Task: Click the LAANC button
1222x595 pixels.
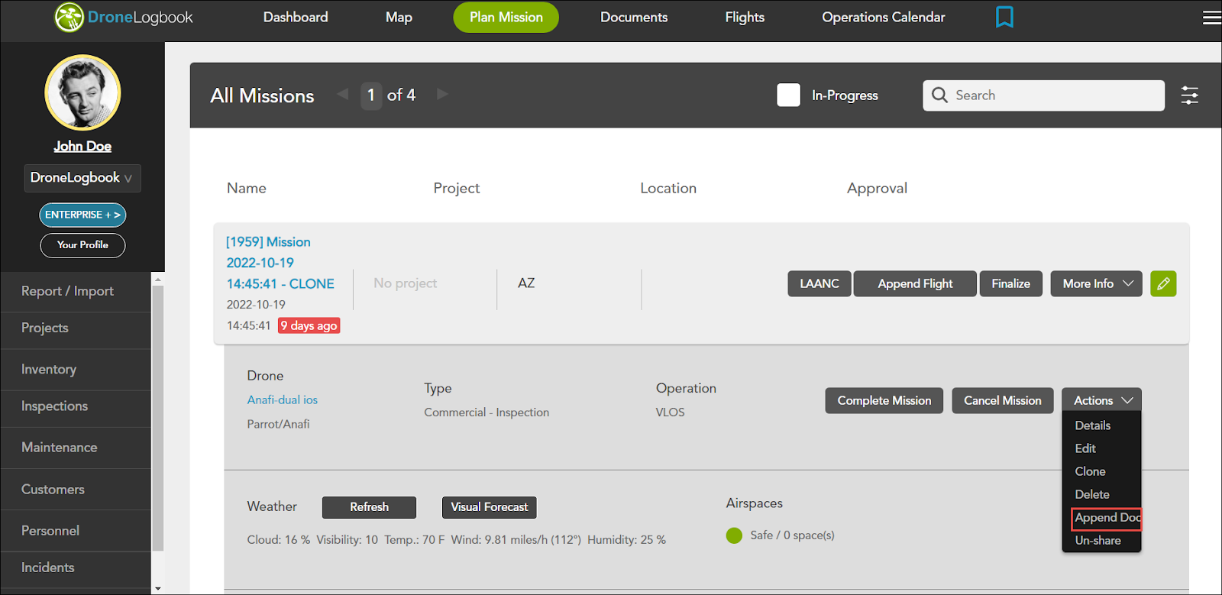Action: tap(820, 283)
